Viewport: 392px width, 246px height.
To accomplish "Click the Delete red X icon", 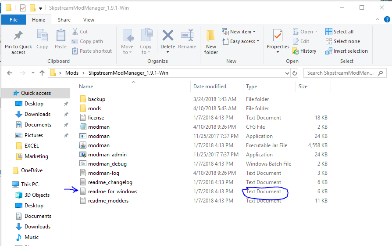I will [x=168, y=35].
